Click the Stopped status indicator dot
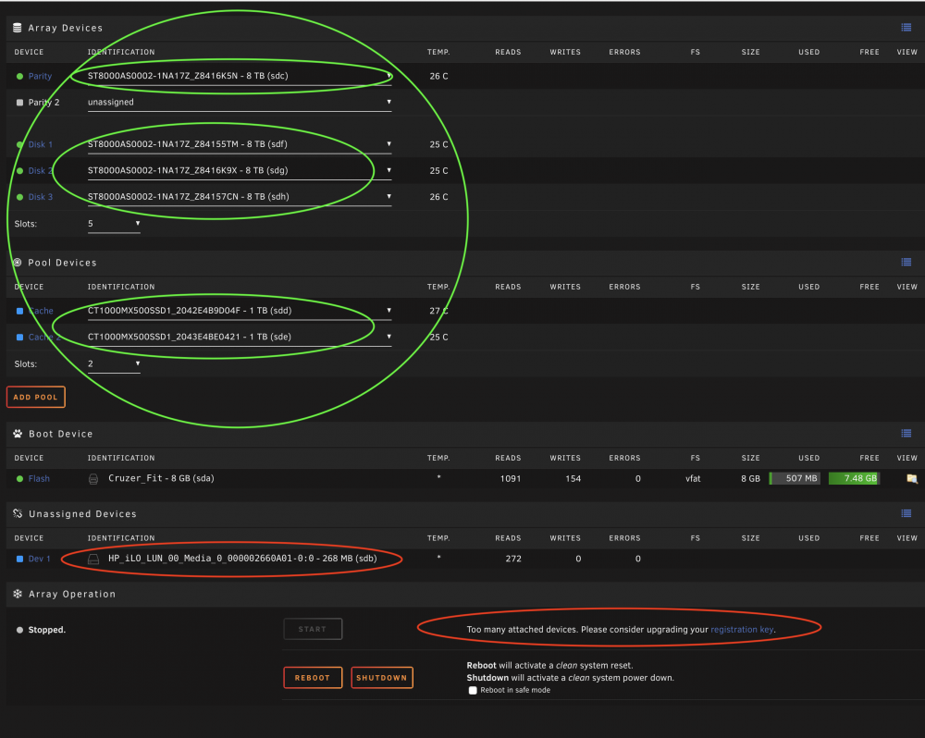Image resolution: width=925 pixels, height=738 pixels. 19,630
